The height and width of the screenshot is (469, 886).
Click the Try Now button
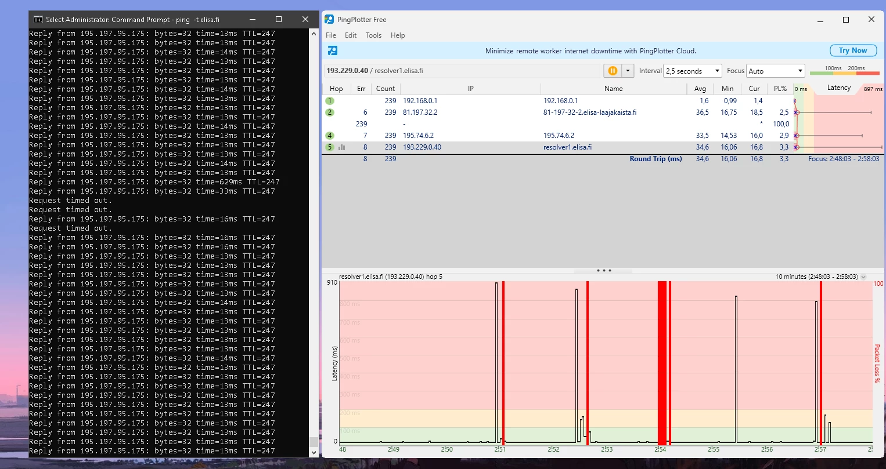click(x=852, y=50)
